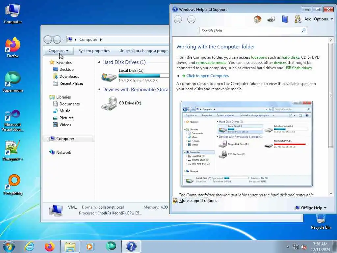This screenshot has height=253, width=337.
Task: Click System properties in Explorer toolbar
Action: coord(94,51)
